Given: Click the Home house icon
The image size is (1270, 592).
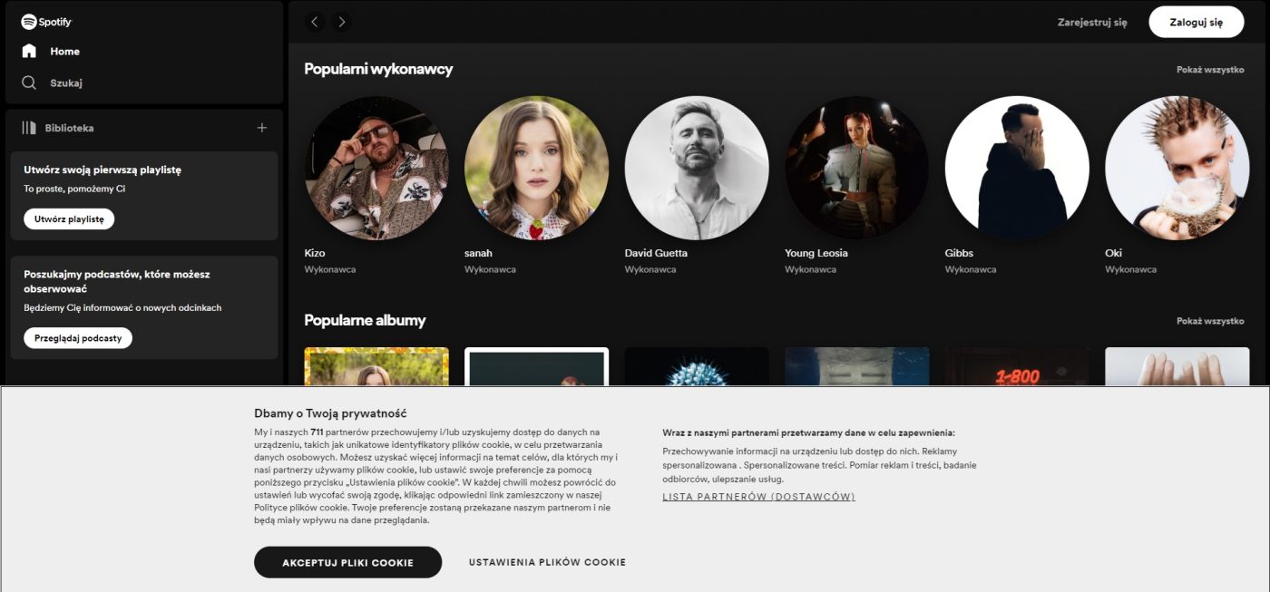Looking at the screenshot, I should coord(29,51).
